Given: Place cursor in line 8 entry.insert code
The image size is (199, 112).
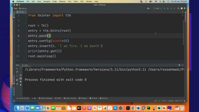Looking at the screenshot, I should (x=65, y=46).
